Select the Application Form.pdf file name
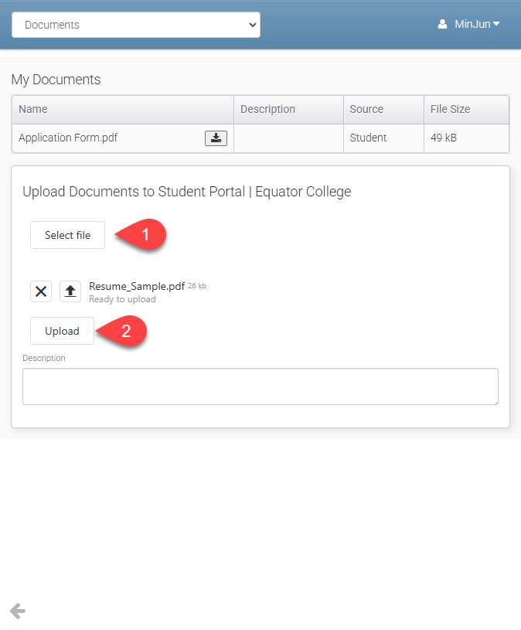 click(x=68, y=138)
